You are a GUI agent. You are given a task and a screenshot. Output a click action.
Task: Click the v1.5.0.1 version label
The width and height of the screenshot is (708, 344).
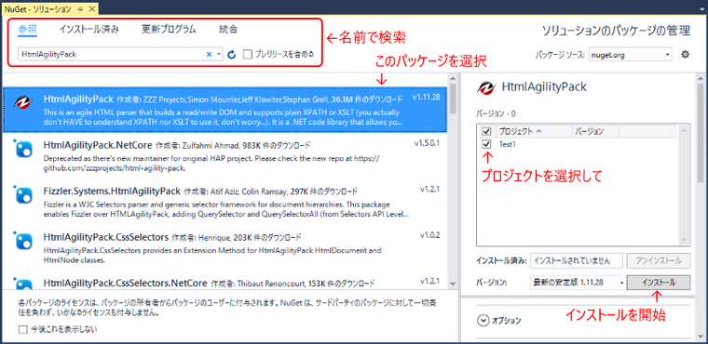(x=428, y=143)
